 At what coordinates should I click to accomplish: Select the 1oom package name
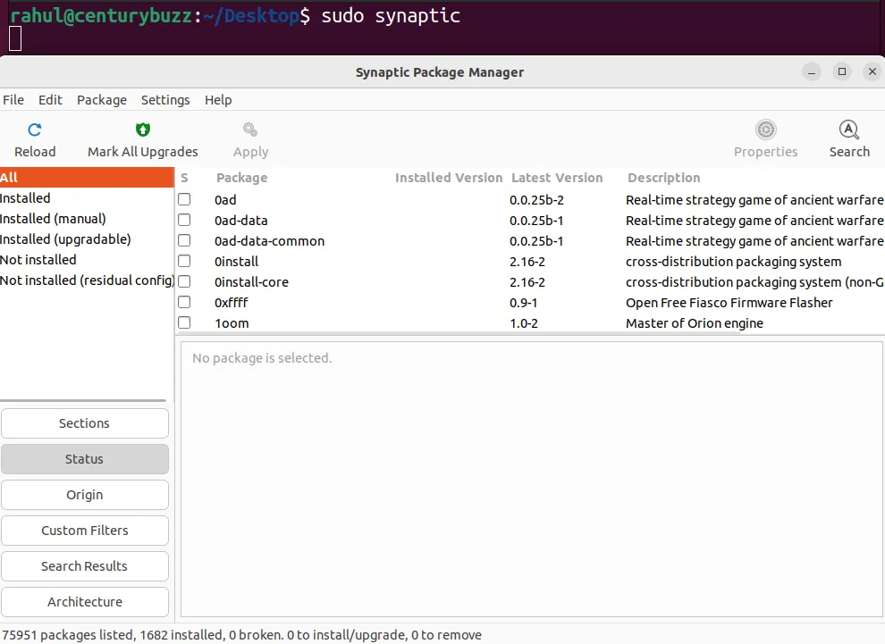pos(232,323)
